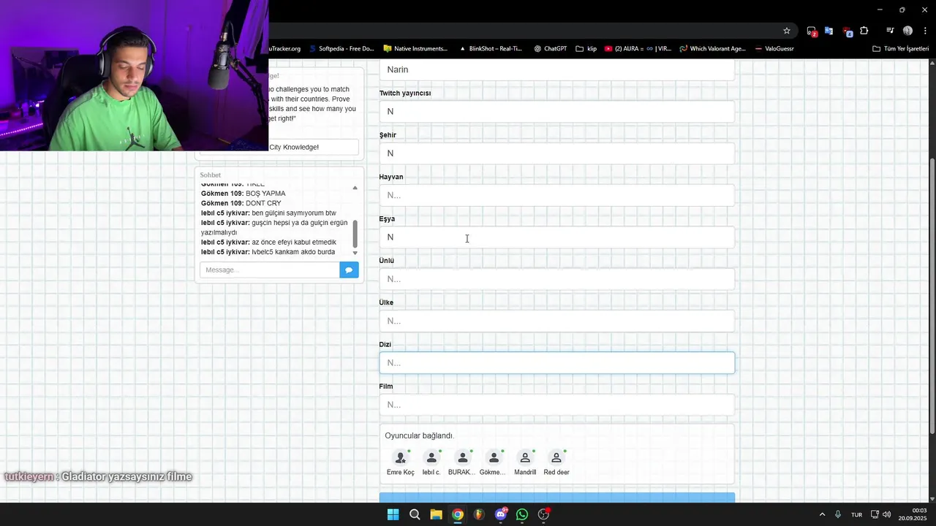Click the blue submit button at bottom
The width and height of the screenshot is (936, 526).
click(x=556, y=498)
